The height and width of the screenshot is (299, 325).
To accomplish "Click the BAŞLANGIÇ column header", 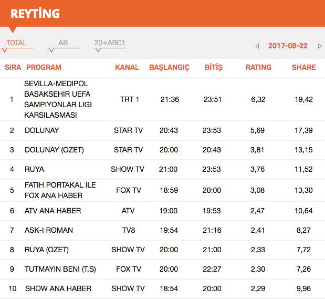I will [x=169, y=67].
